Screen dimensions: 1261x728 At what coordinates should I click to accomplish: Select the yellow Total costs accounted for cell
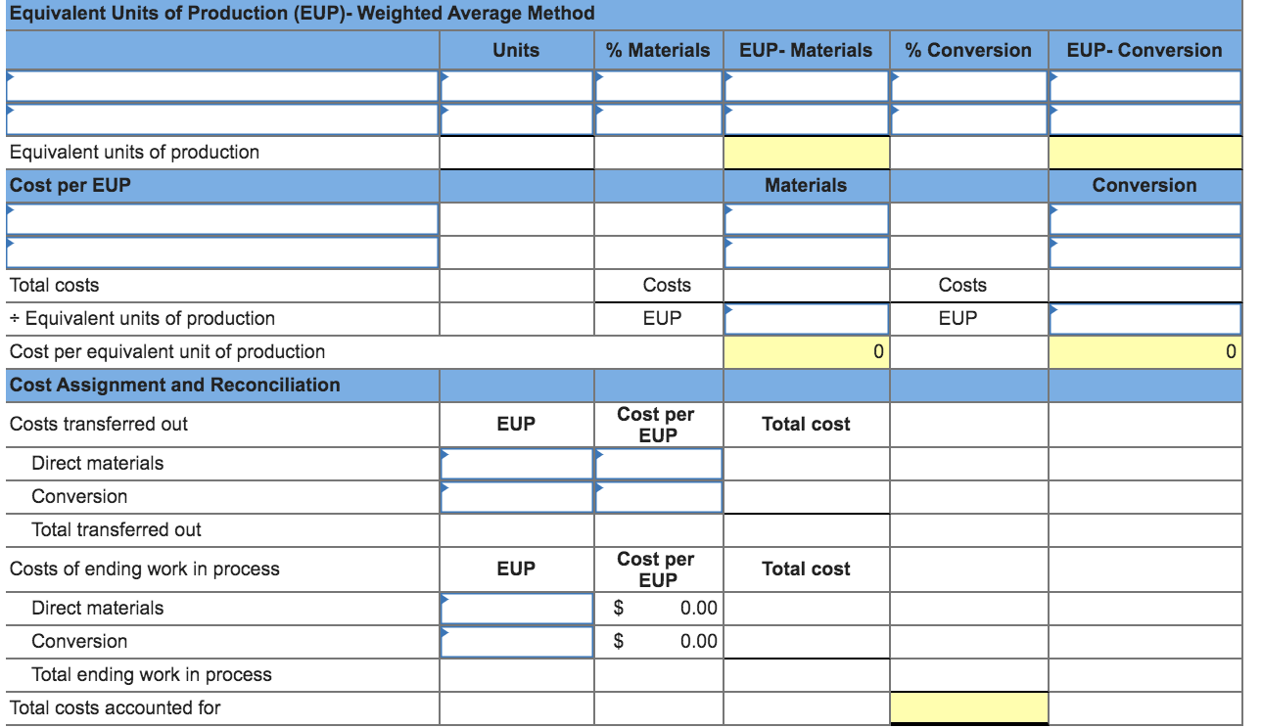tap(968, 706)
